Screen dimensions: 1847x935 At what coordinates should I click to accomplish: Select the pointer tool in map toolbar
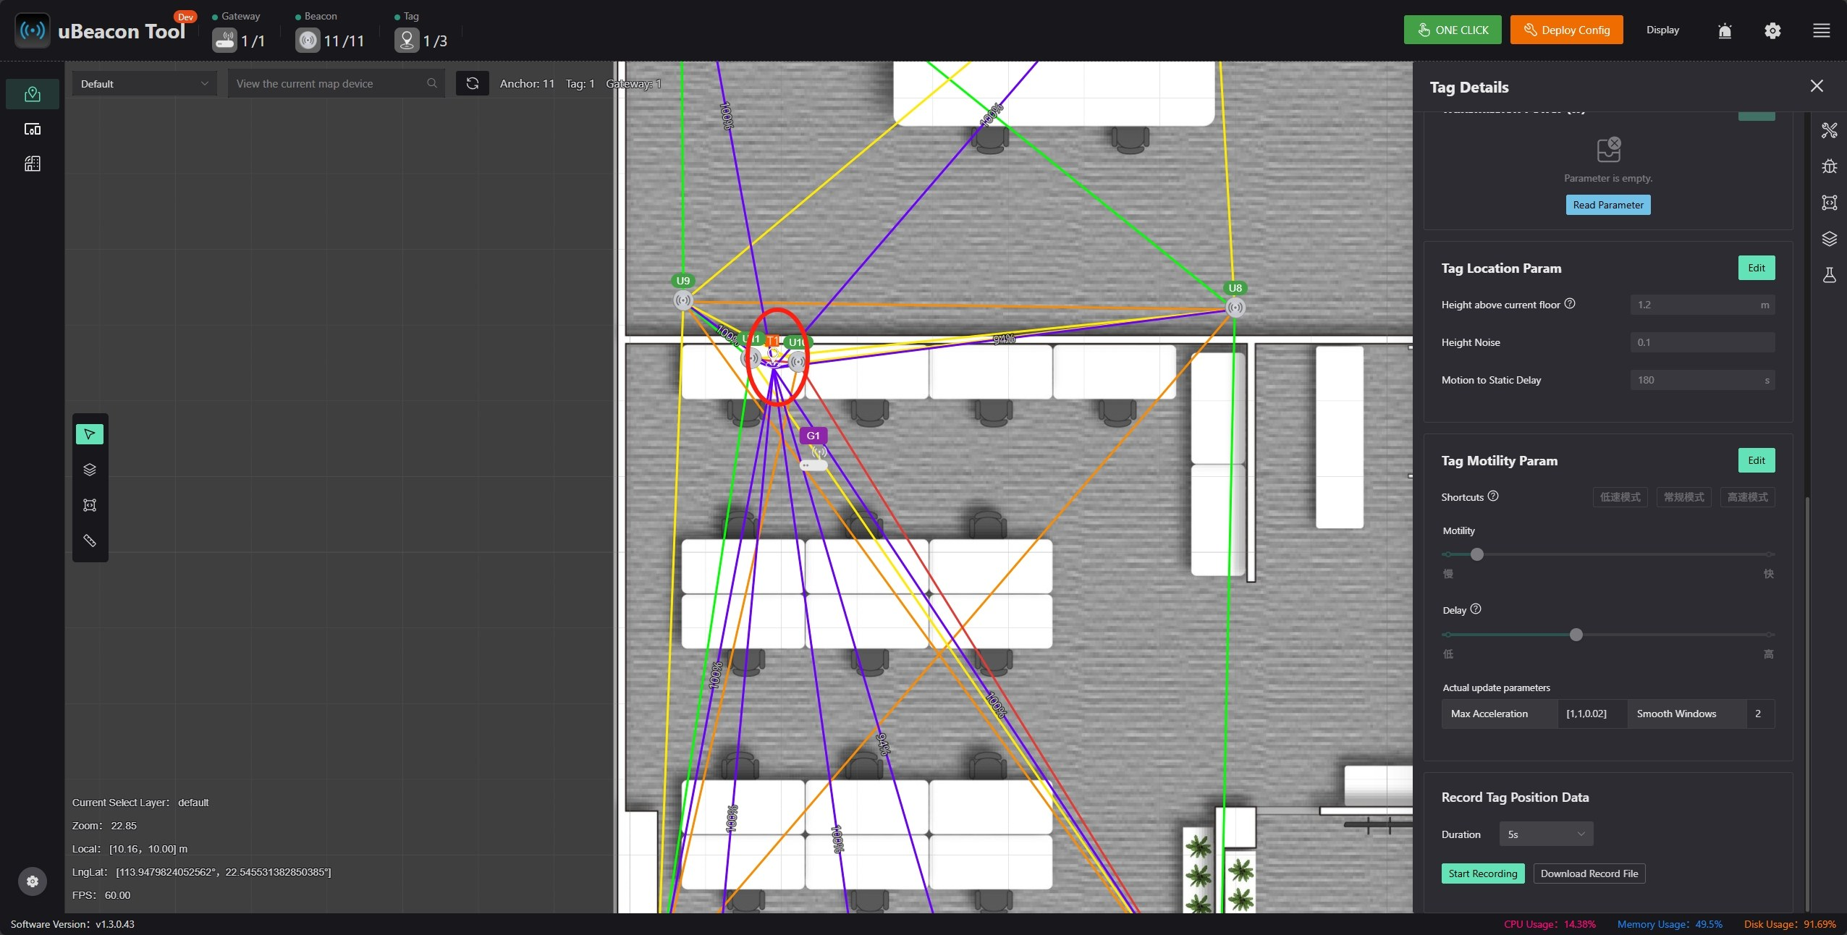[90, 434]
